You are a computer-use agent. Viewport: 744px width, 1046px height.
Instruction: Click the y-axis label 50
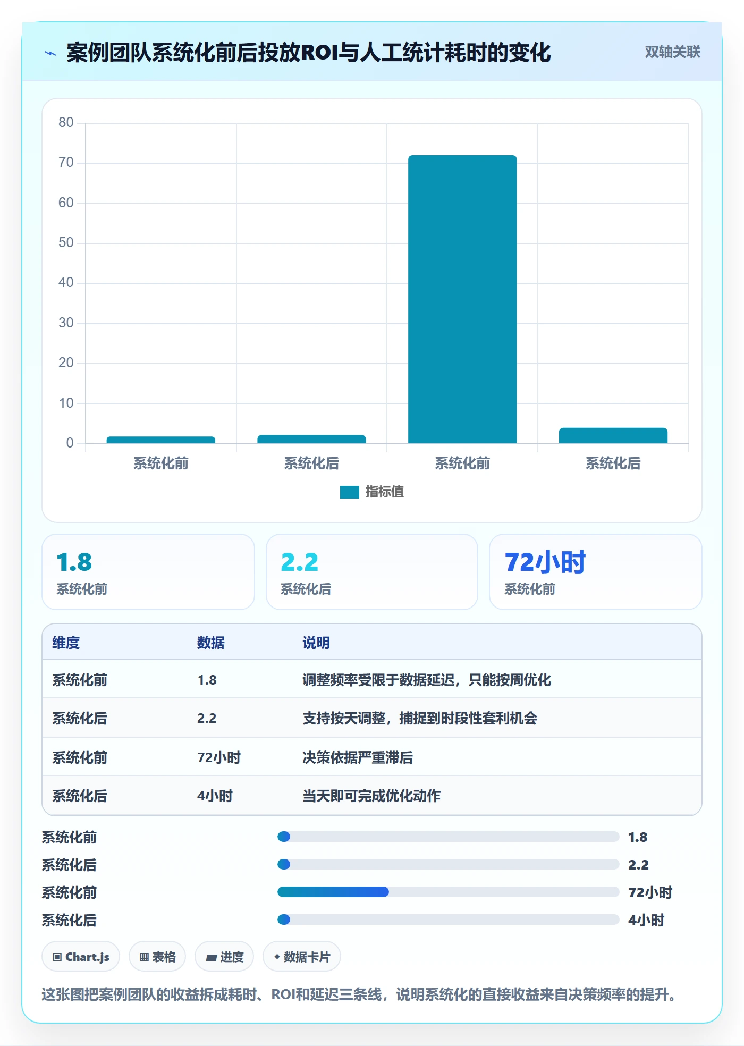[x=66, y=243]
